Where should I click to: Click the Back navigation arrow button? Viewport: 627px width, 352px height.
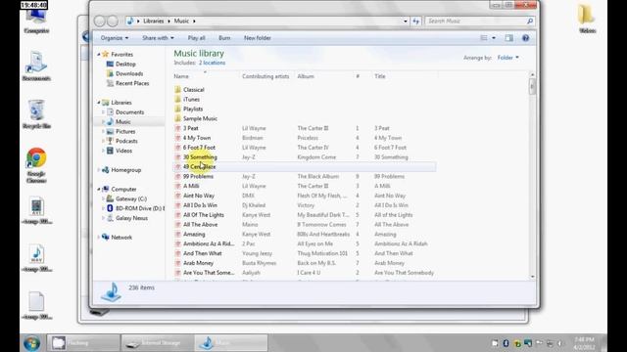tap(100, 21)
